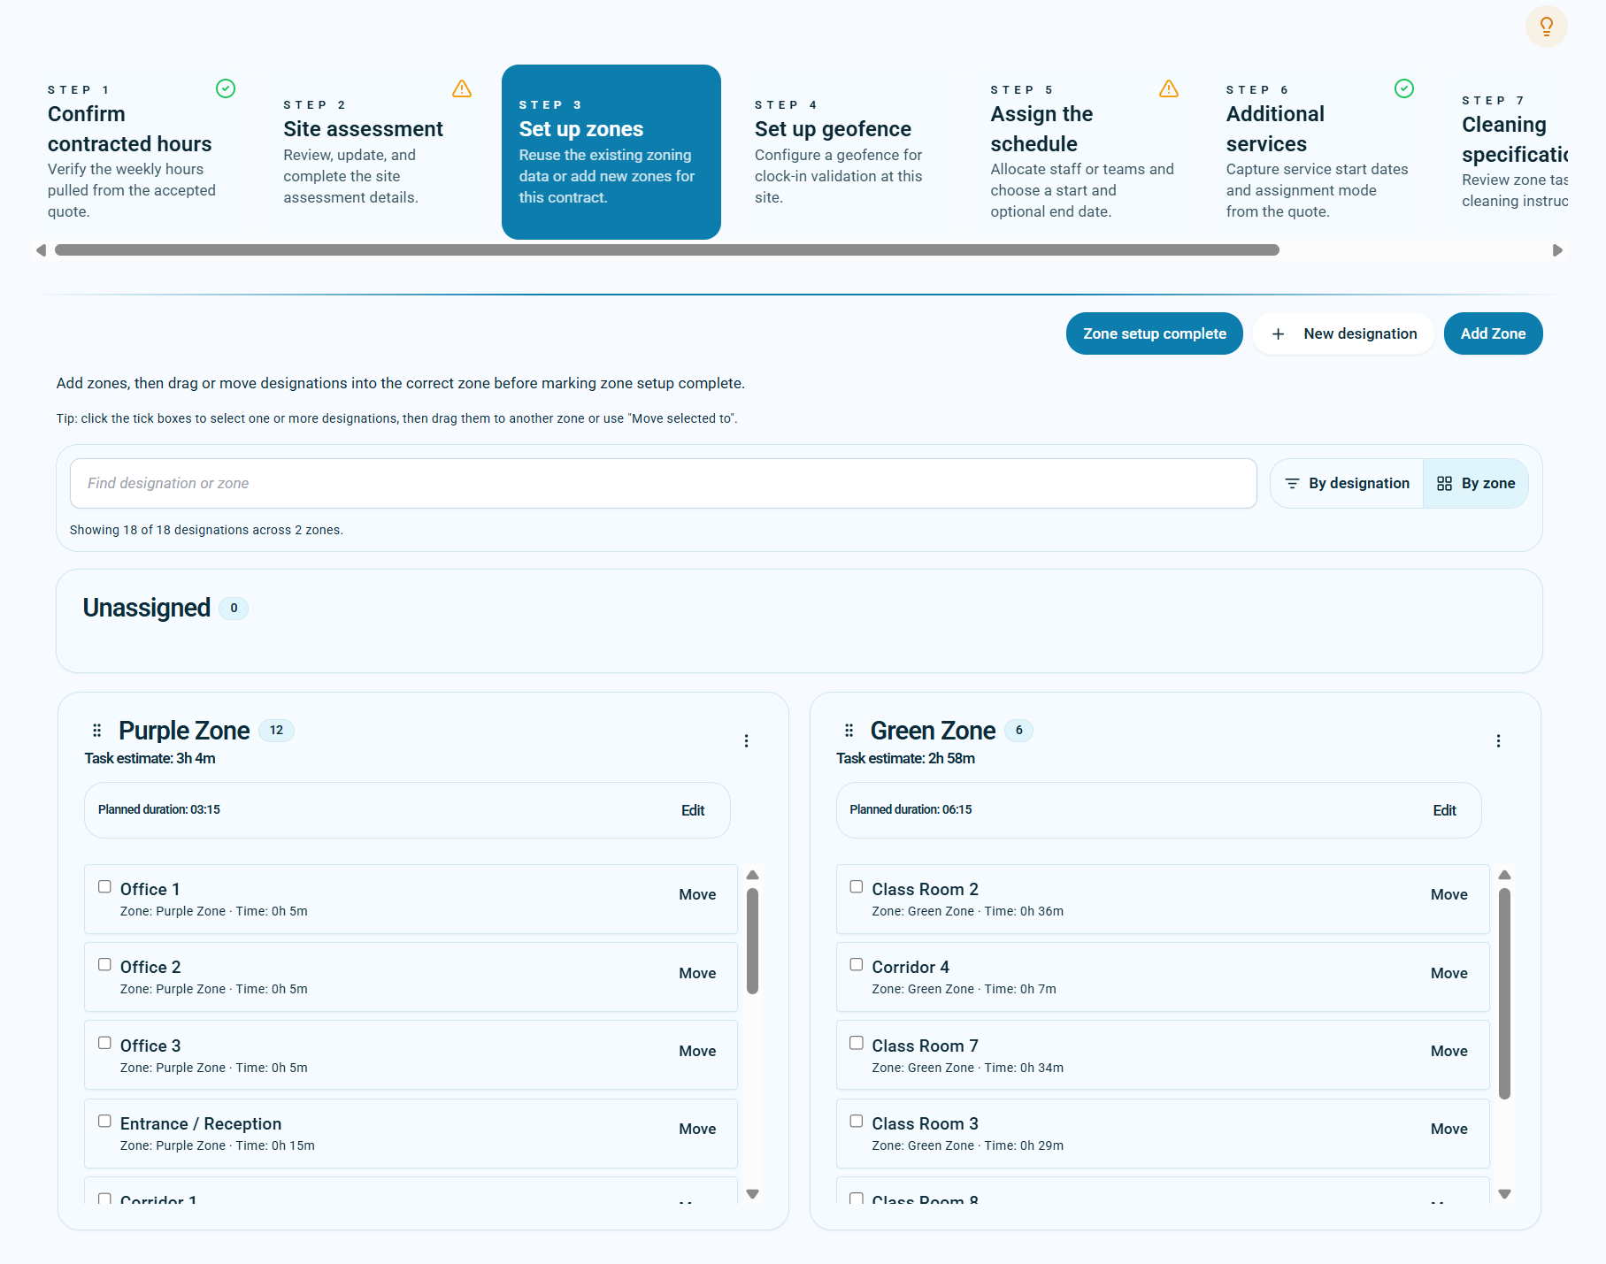This screenshot has width=1606, height=1264.
Task: Click the Green Zone title
Action: point(933,731)
